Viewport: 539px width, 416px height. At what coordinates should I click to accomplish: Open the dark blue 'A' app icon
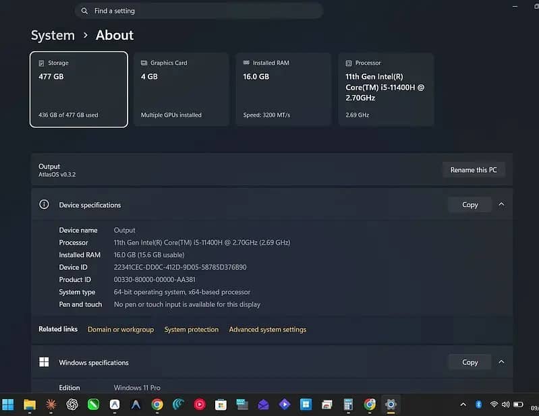click(x=136, y=405)
